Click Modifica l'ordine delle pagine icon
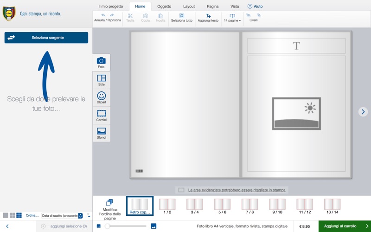Viewport: 371px width, 232px height. [x=109, y=202]
